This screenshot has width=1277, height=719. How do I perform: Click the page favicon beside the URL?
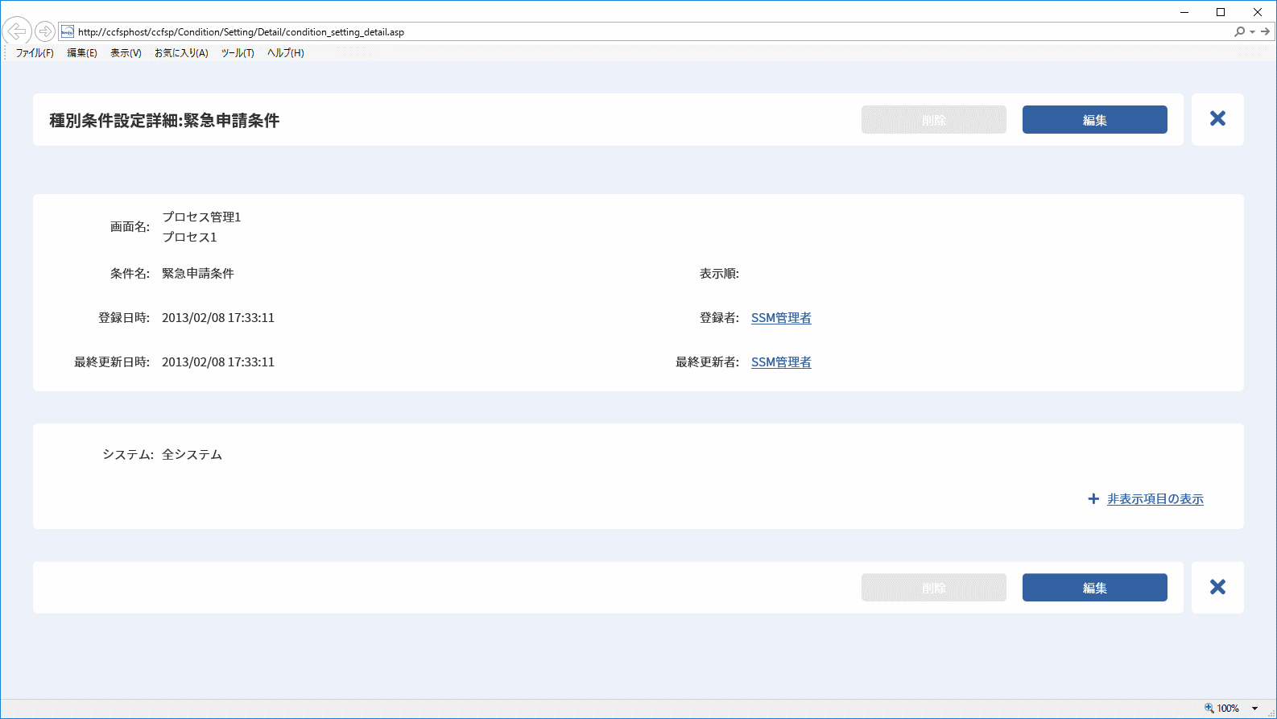coord(68,31)
